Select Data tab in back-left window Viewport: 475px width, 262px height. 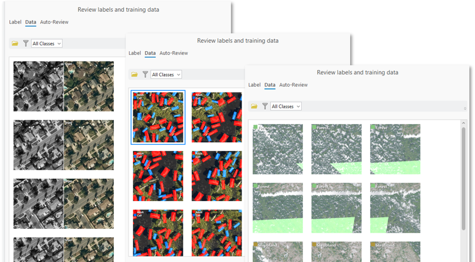coord(31,22)
